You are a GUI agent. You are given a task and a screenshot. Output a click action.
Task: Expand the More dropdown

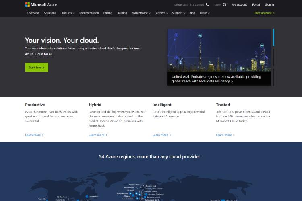(x=205, y=13)
